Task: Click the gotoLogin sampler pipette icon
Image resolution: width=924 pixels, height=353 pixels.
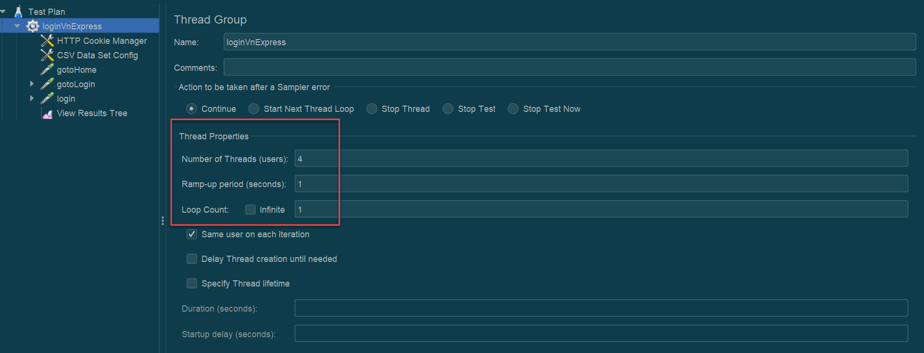Action: (x=47, y=84)
